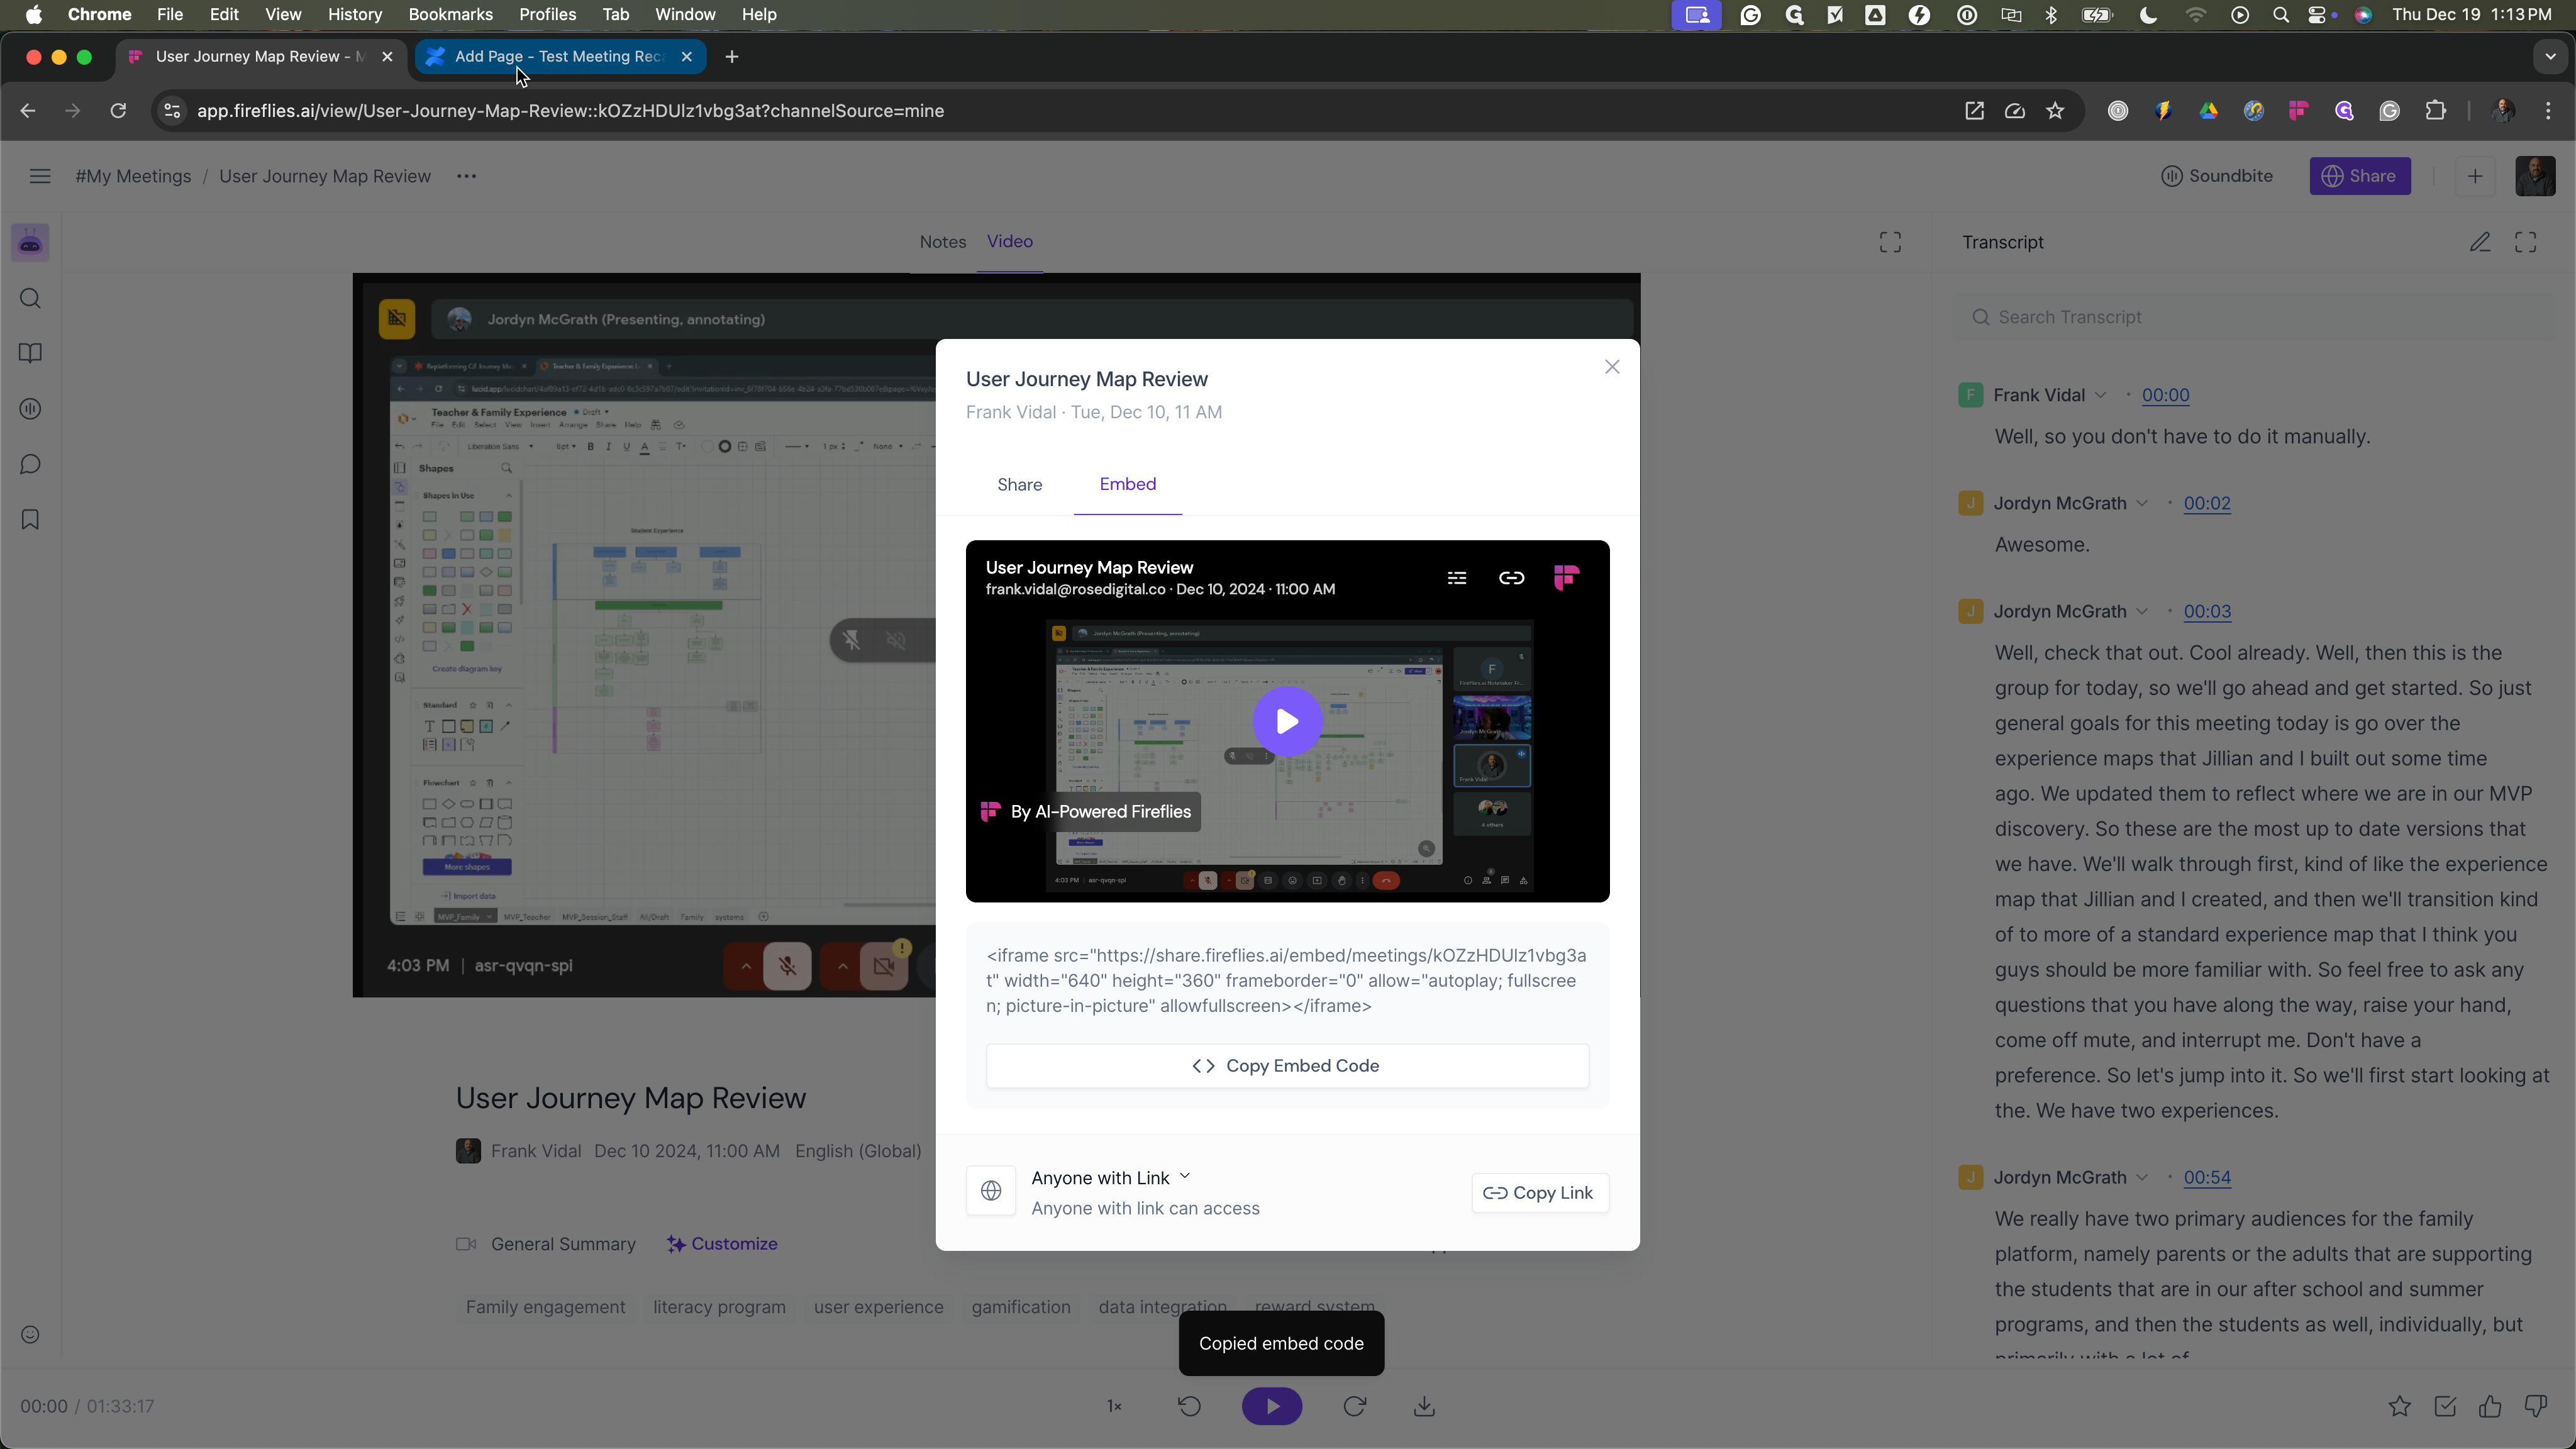Viewport: 2576px width, 1449px height.
Task: Click the star favorite icon at bottom right
Action: coord(2399,1407)
